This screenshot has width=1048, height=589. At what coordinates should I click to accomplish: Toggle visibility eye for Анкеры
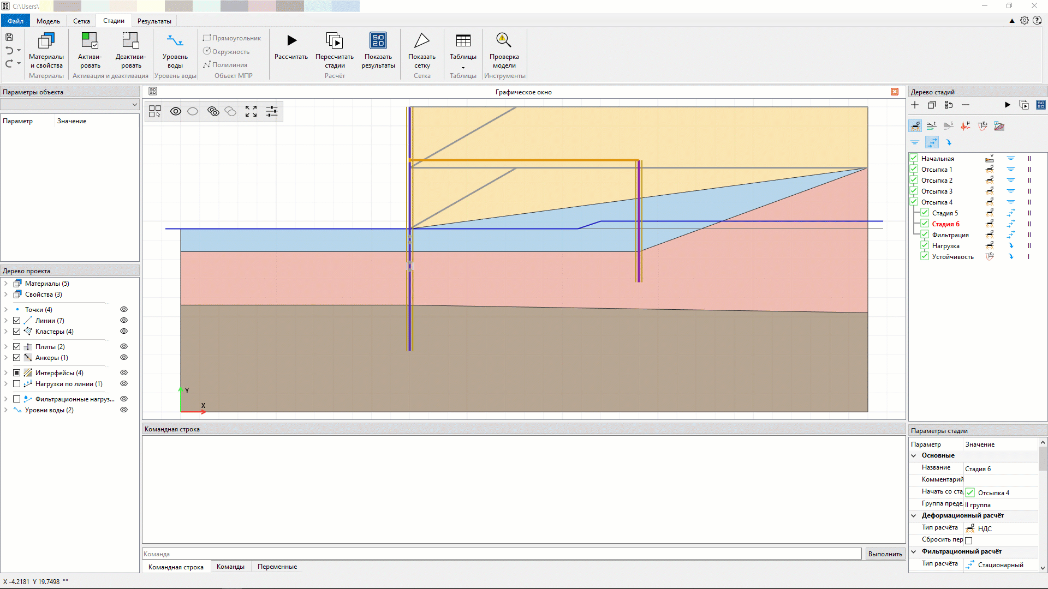124,358
